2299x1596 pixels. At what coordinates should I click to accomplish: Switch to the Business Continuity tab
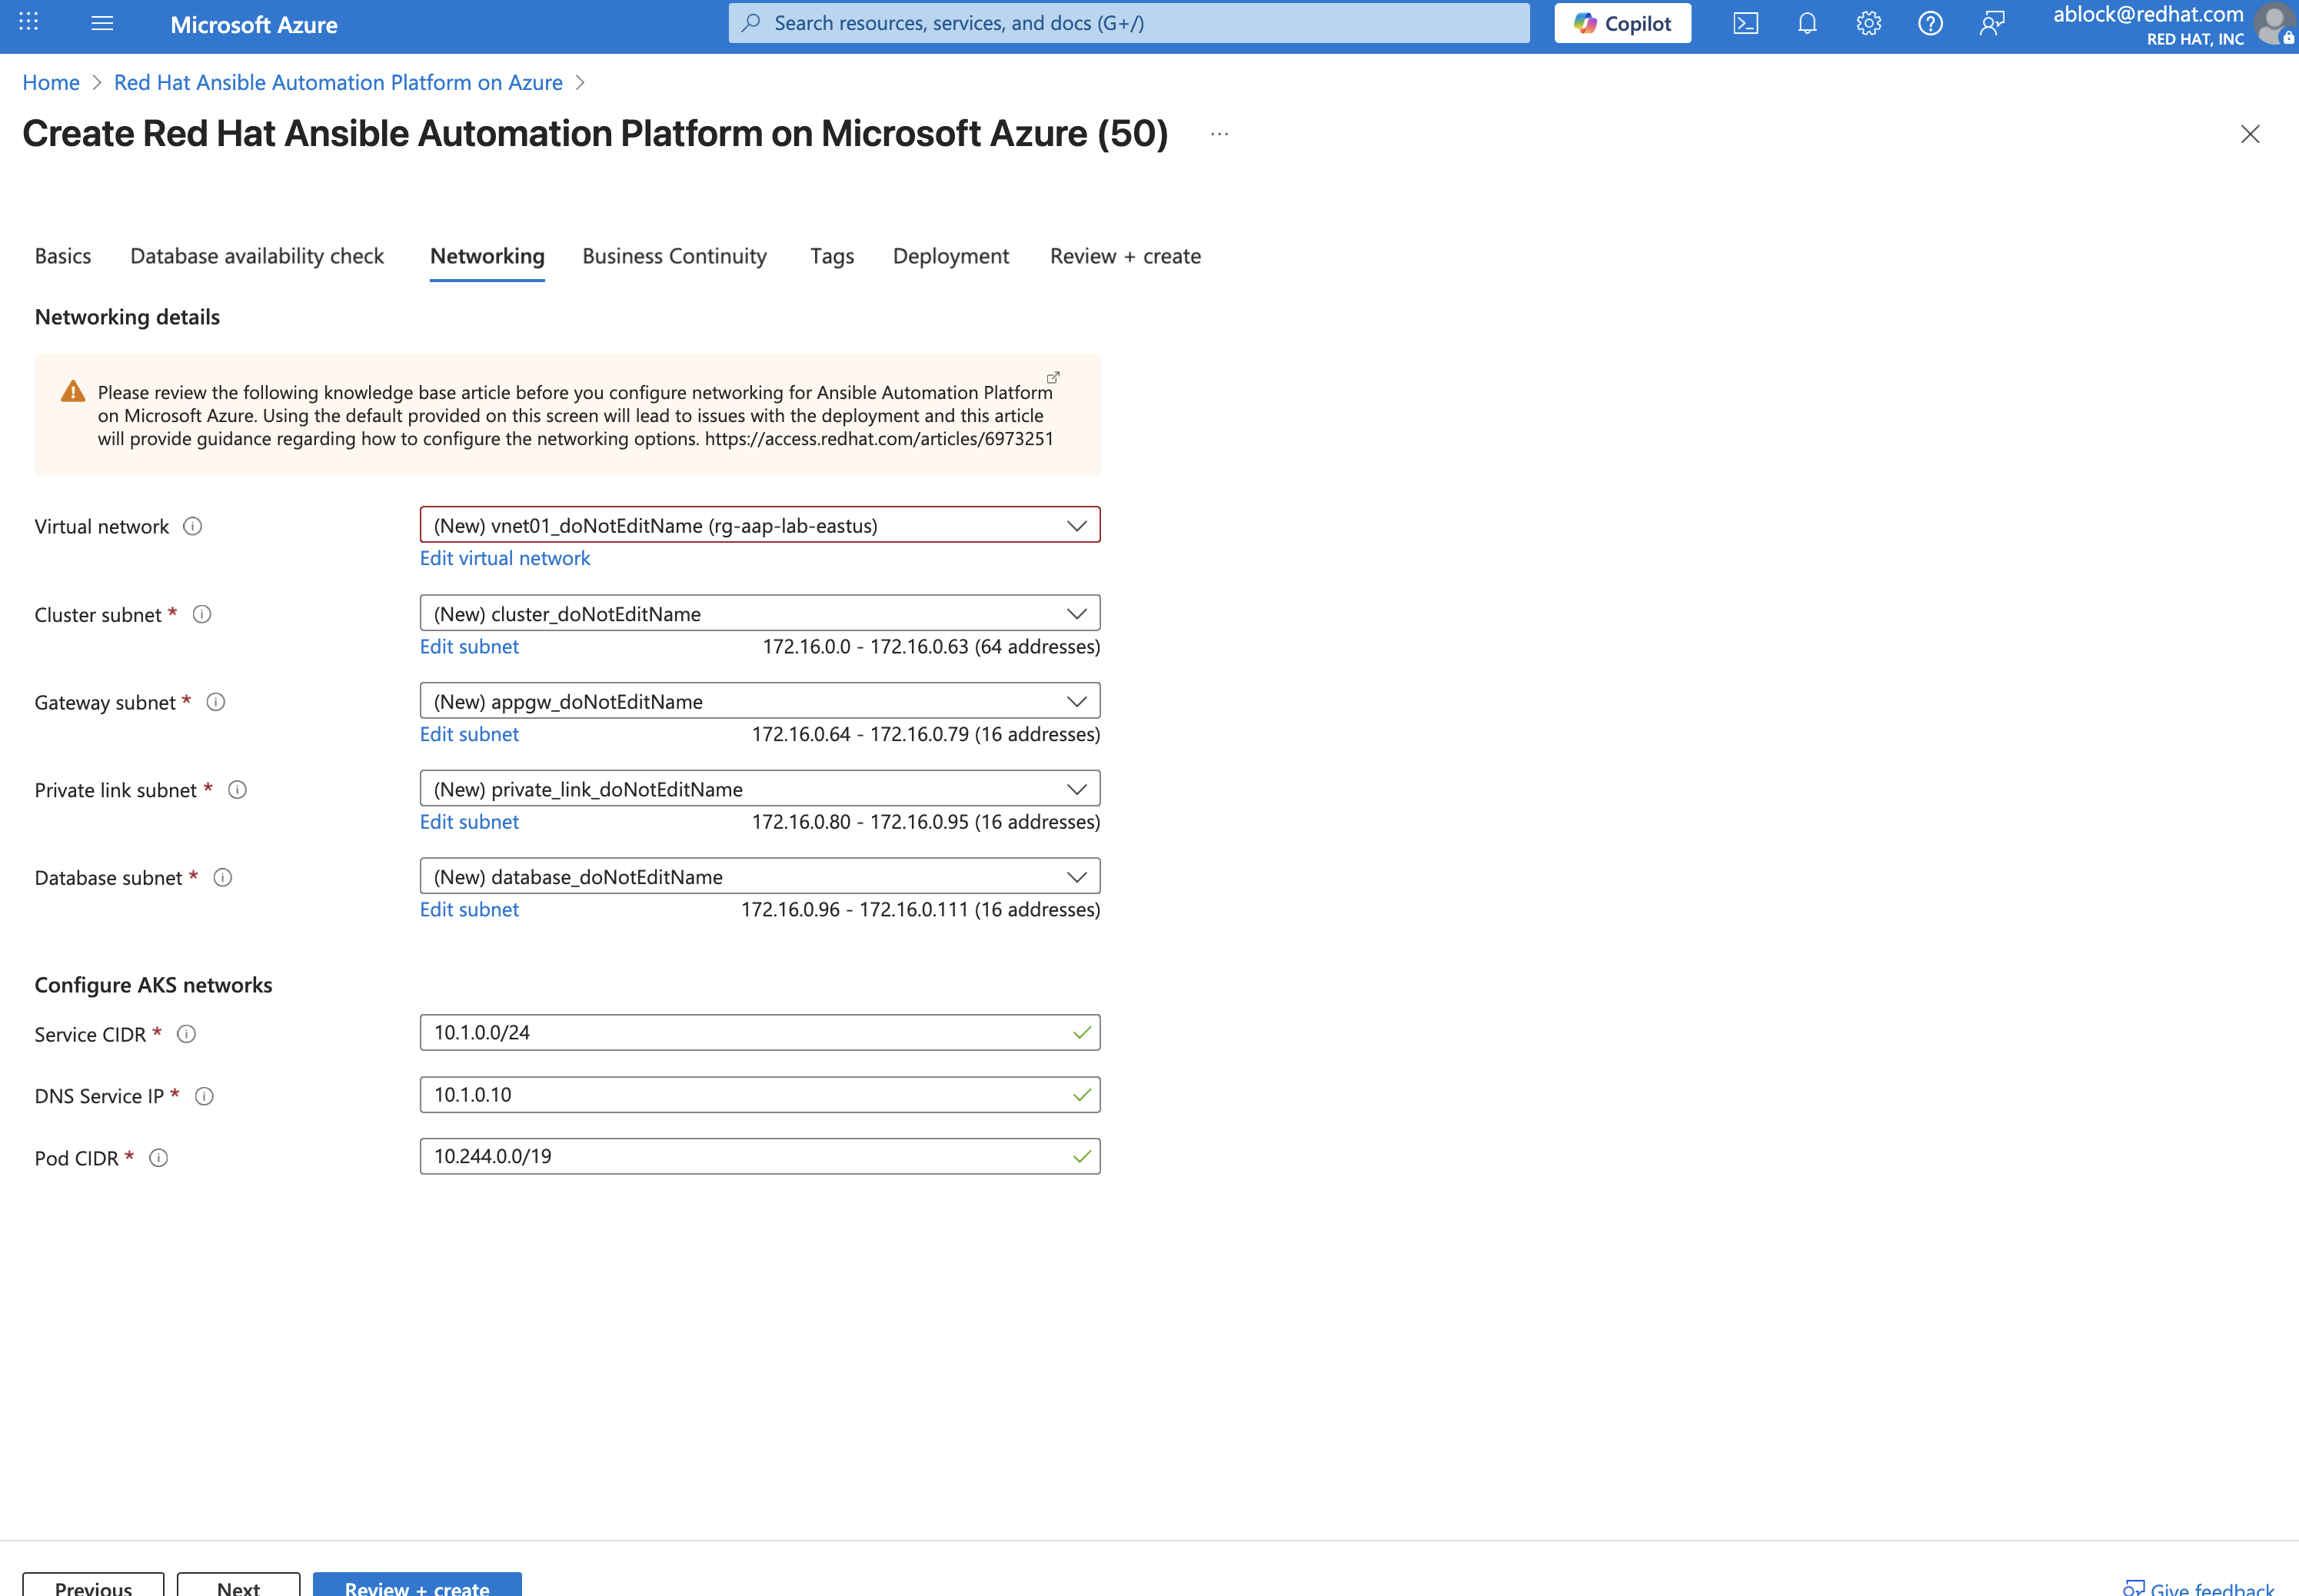[674, 256]
